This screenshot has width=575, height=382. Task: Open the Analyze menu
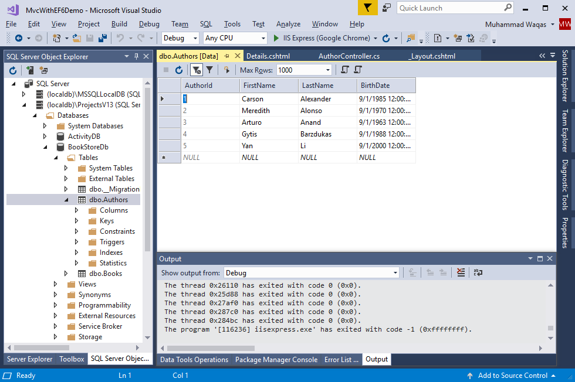click(x=288, y=24)
